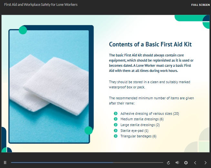Enter FULL SCREEN mode
Viewport: 211px width, 168px height.
click(200, 5)
